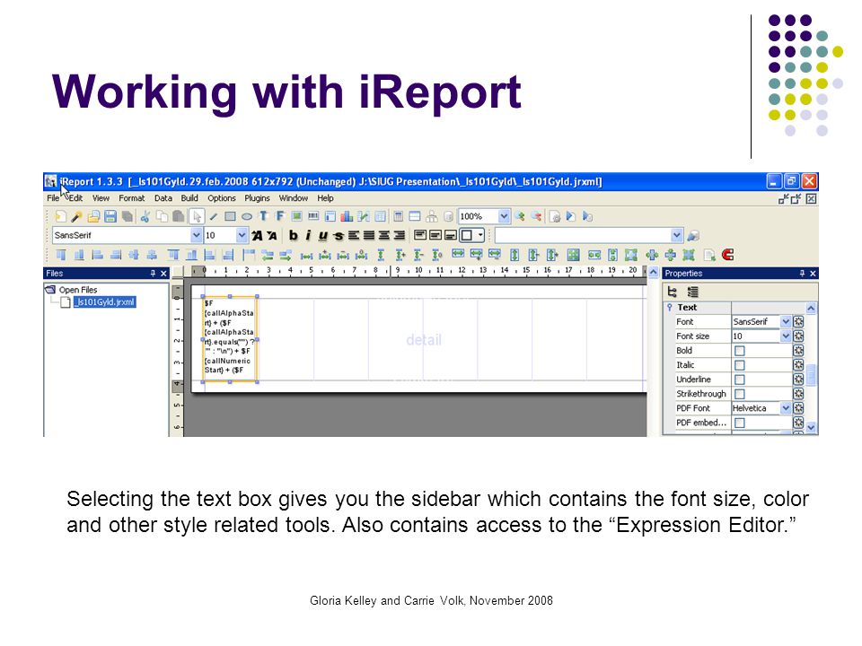Click the Database connection cylinder icon
This screenshot has height=646, width=862.
[x=449, y=216]
